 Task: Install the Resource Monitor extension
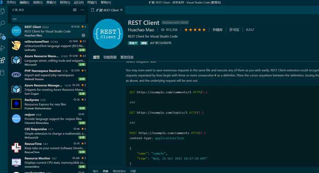click(82, 167)
